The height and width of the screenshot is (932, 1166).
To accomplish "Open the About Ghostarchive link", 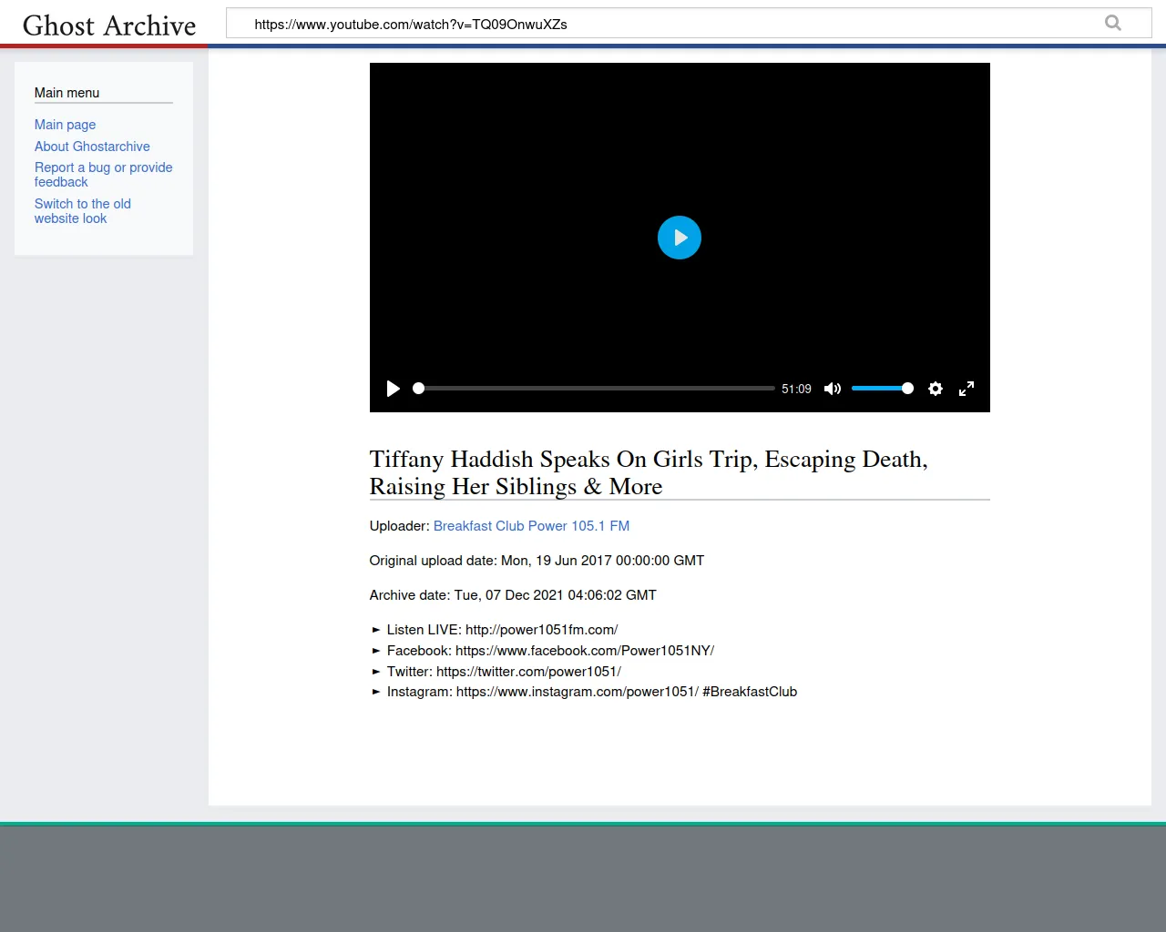I will coord(92,147).
